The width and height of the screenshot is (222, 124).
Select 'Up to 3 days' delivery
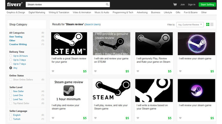(11, 60)
